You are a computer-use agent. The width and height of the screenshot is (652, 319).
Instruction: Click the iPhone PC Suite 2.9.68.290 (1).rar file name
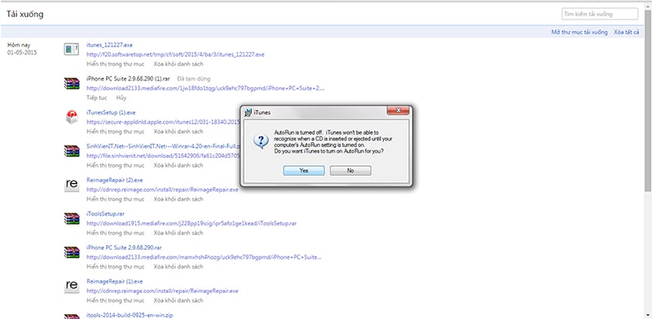128,78
